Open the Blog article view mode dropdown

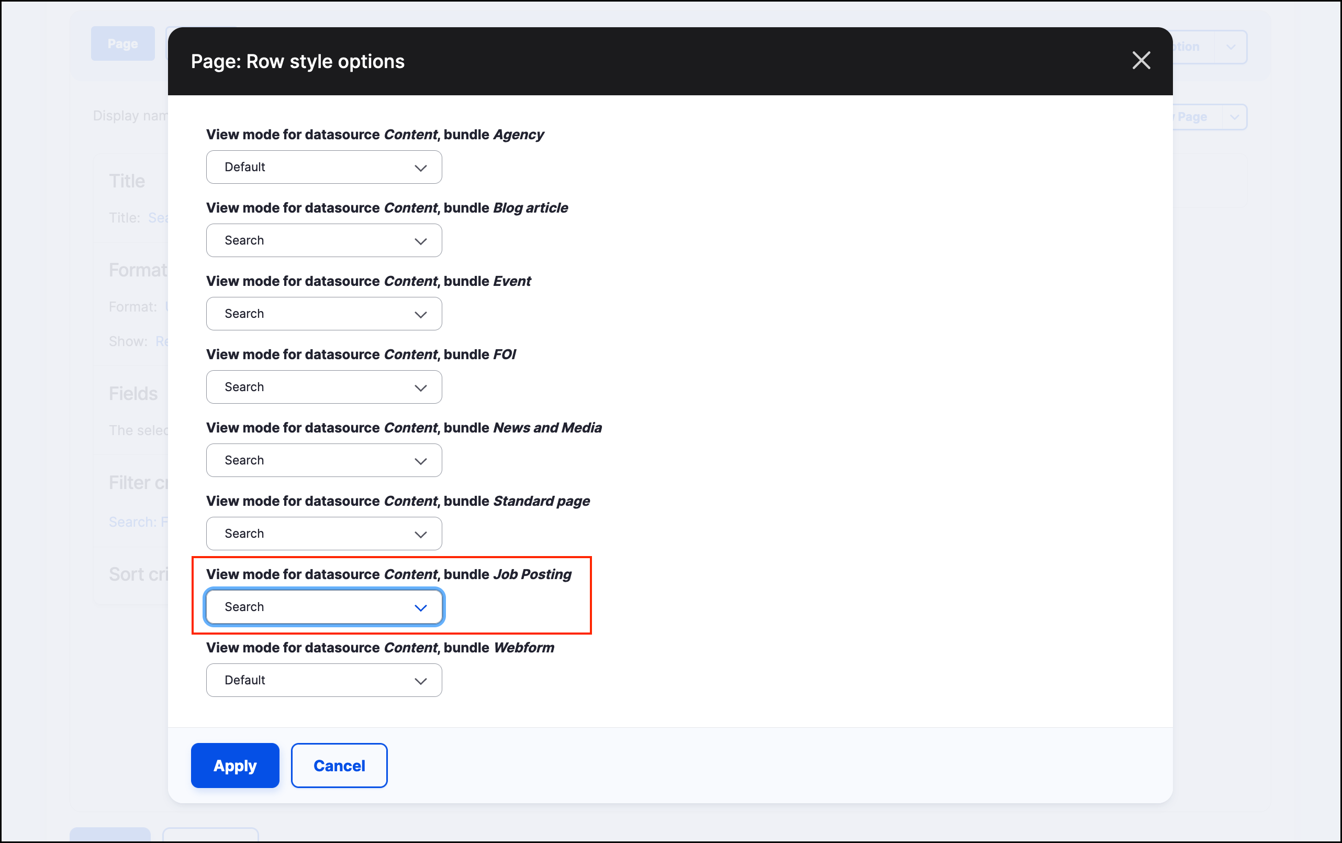click(x=323, y=240)
